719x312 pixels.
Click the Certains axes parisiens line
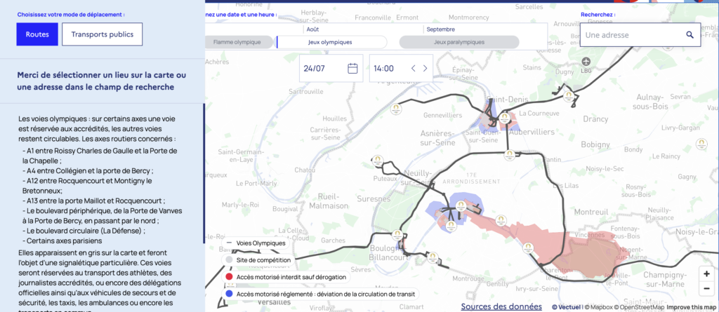(x=64, y=240)
